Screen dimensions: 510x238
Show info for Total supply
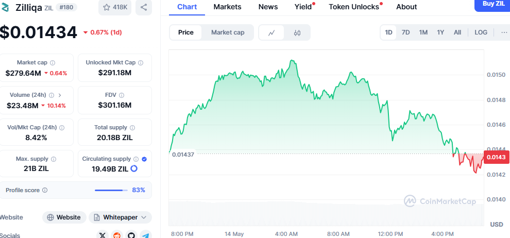[132, 127]
